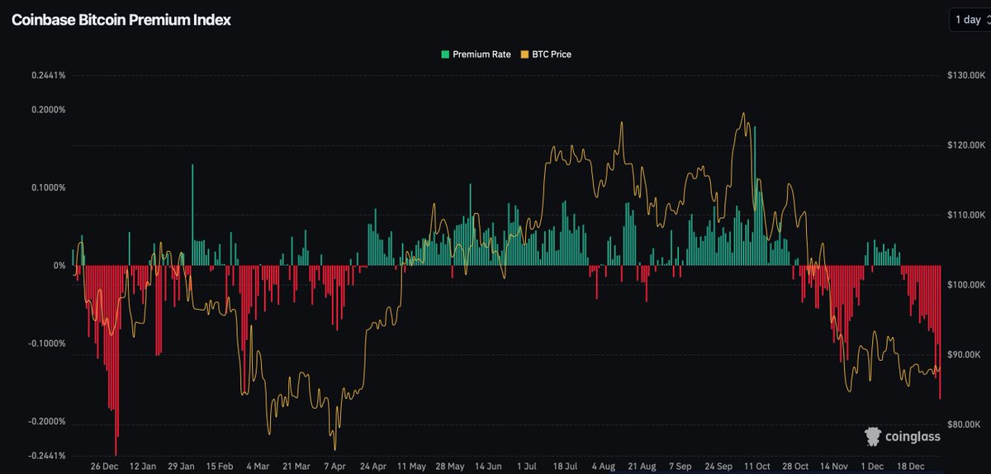
Task: Click the 24 Apr date label
Action: 372,467
